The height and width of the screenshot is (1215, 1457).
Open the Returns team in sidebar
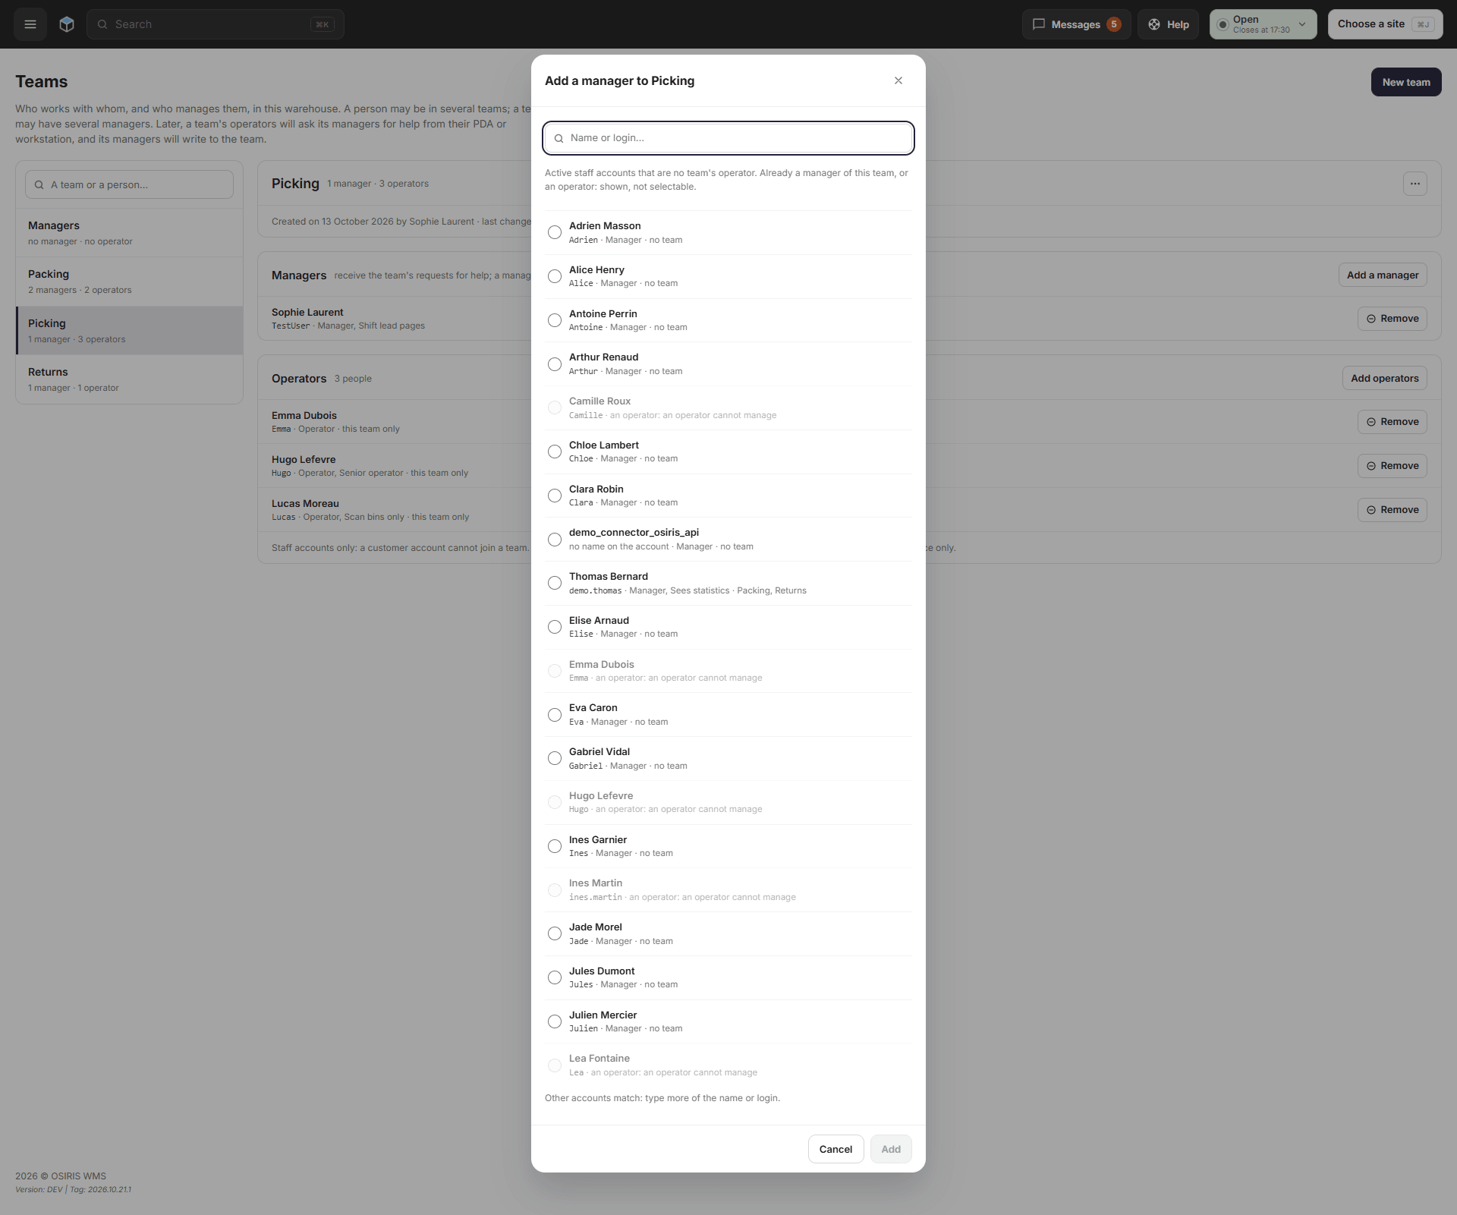(x=129, y=379)
